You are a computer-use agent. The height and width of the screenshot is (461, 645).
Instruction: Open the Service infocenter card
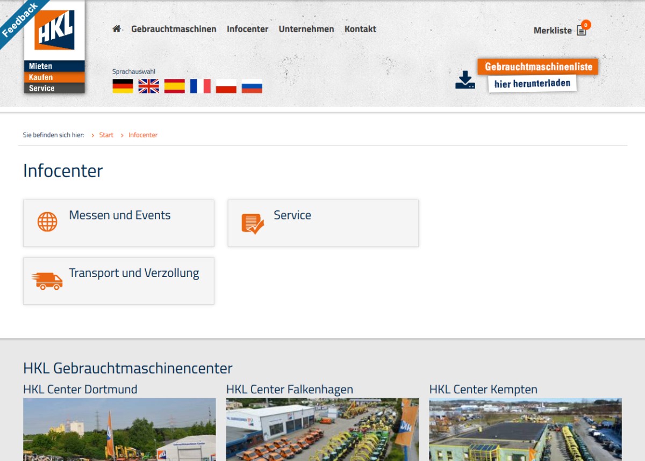(x=323, y=223)
